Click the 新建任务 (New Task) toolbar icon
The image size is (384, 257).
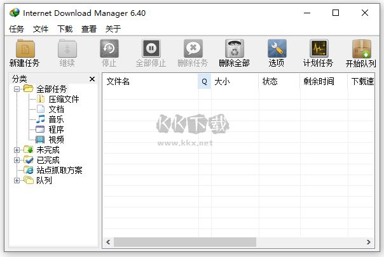pyautogui.click(x=25, y=48)
